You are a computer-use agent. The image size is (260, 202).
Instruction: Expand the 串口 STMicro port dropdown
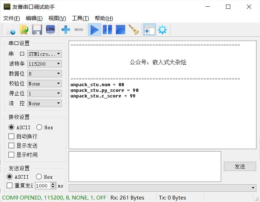(45, 54)
